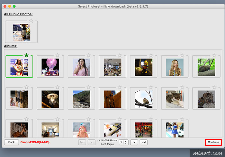Select the bird on branch thumbnail

coord(144,99)
